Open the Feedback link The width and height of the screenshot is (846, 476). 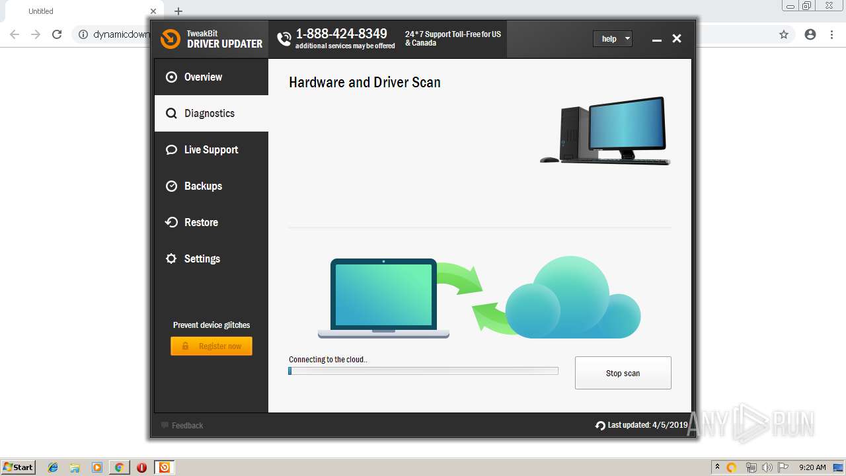(187, 425)
